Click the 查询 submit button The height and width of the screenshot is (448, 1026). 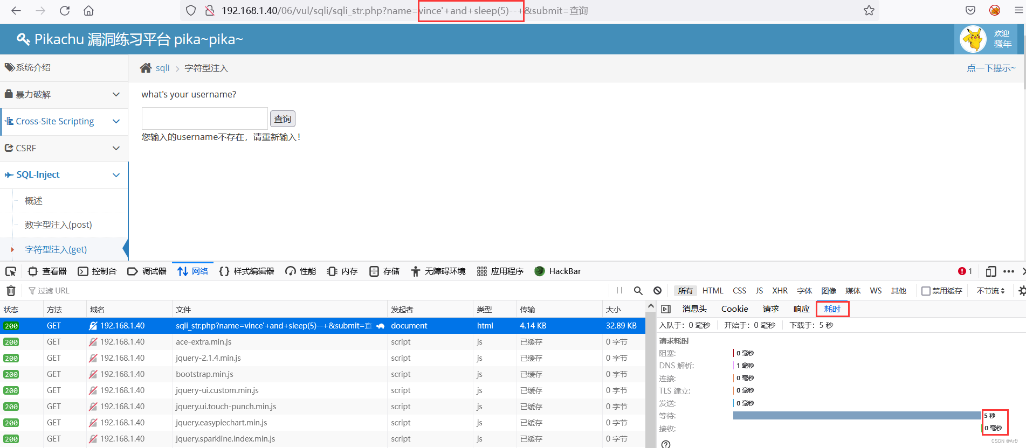283,118
